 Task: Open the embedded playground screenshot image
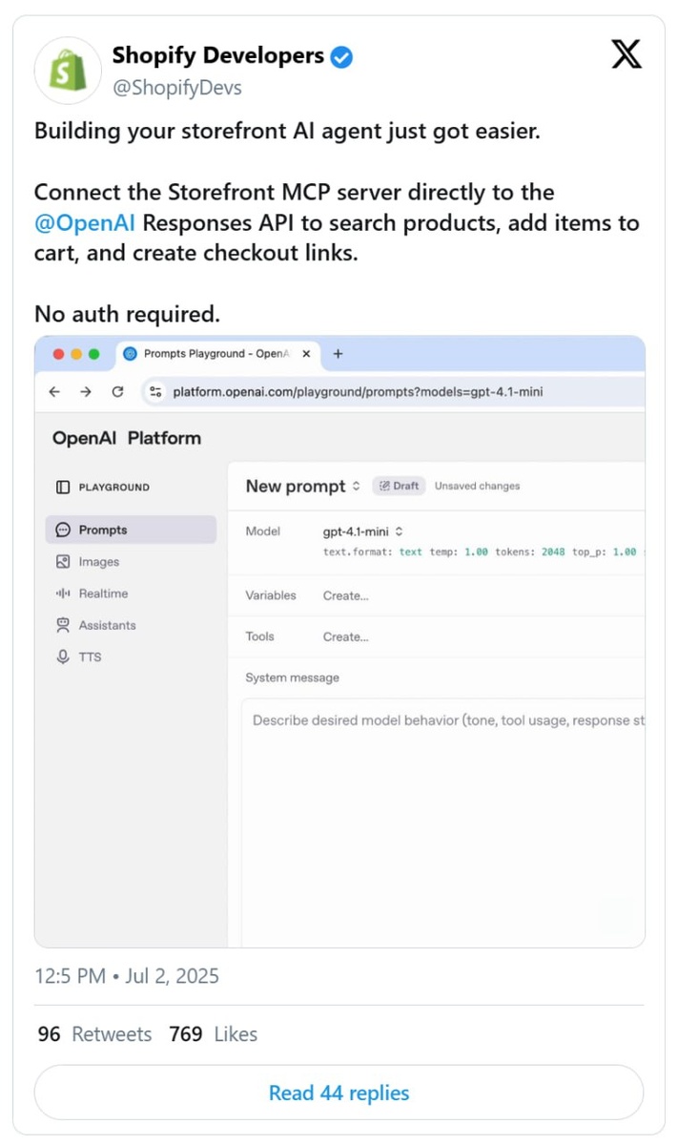tap(339, 641)
